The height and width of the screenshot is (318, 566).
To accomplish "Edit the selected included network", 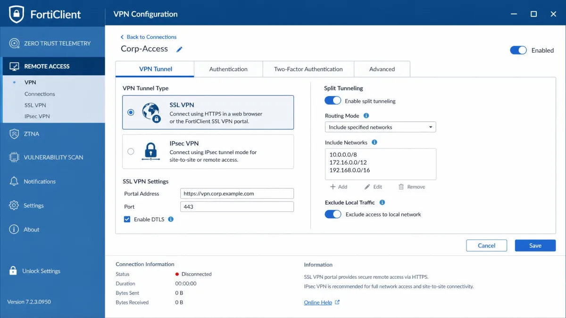I will point(374,187).
